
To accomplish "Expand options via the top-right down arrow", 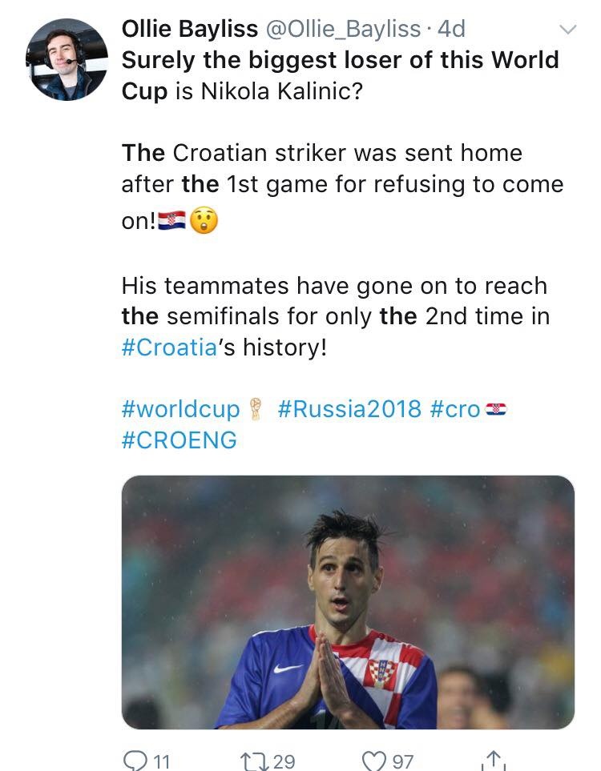I will [x=567, y=29].
